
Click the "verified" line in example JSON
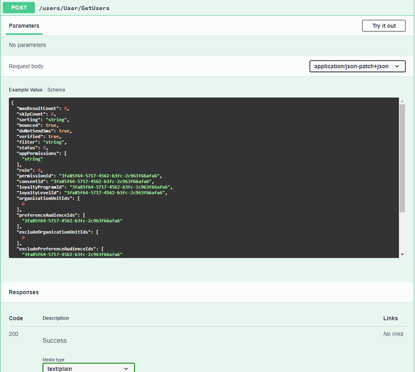[x=39, y=136]
